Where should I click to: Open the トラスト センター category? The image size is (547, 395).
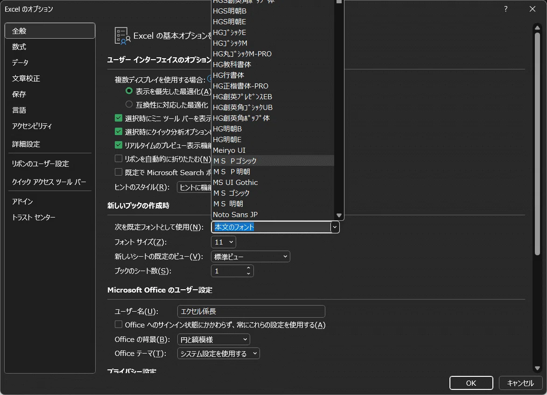[x=50, y=217]
